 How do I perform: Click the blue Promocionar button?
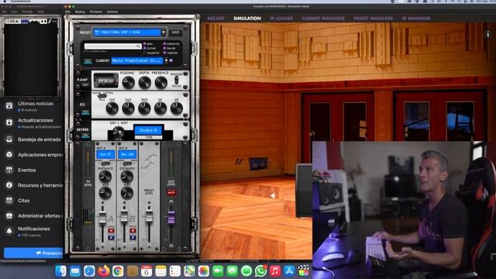pos(33,253)
